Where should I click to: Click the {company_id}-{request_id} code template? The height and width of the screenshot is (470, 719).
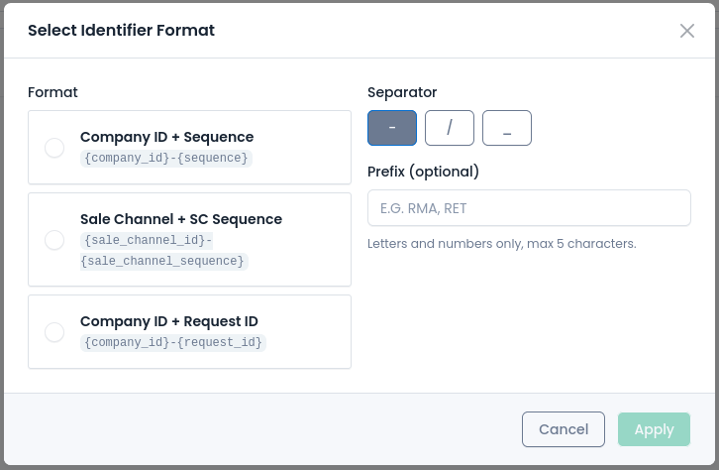[x=173, y=342]
